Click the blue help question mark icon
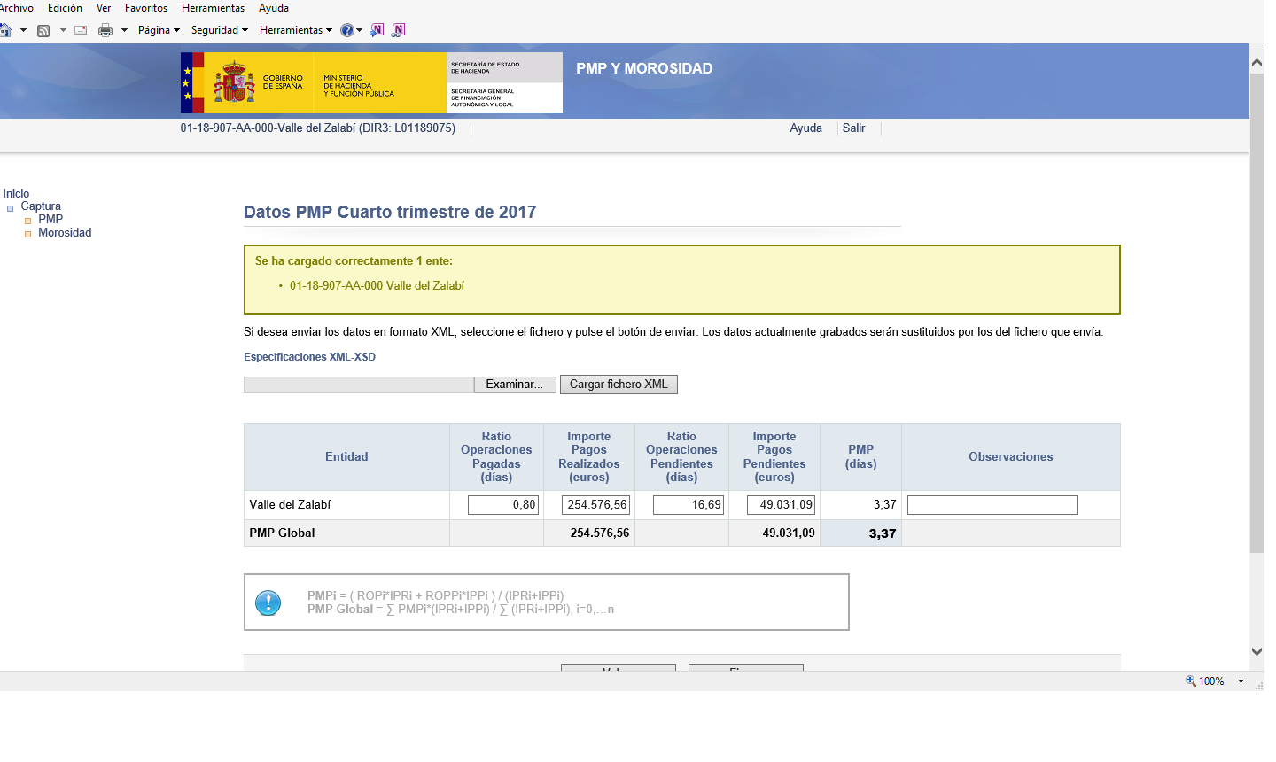This screenshot has width=1276, height=762. coord(346,30)
